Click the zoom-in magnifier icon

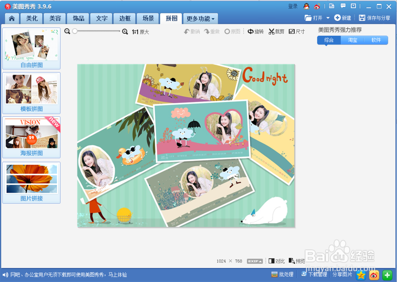point(124,31)
